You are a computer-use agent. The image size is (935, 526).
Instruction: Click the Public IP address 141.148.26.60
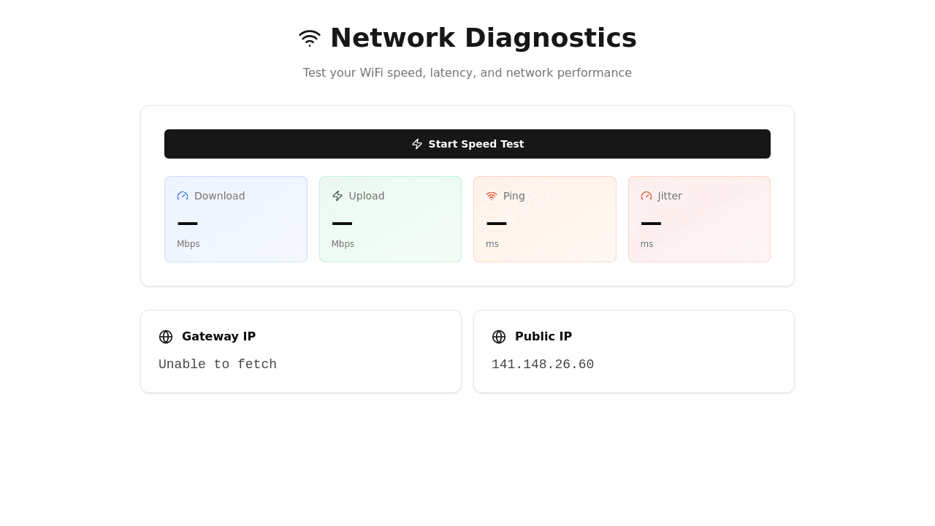point(543,365)
